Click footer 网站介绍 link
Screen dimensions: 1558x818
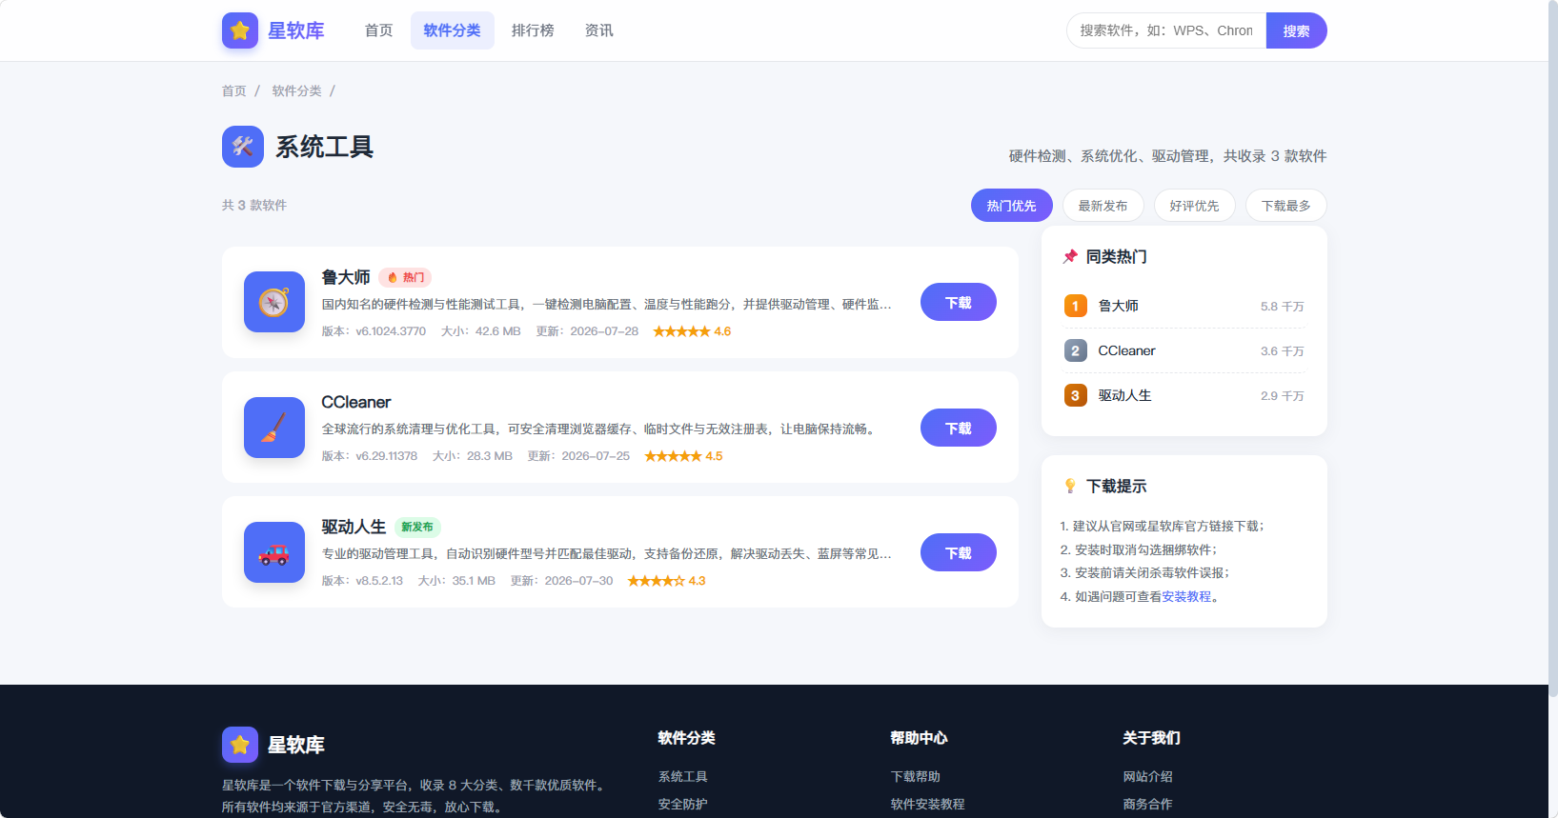(1148, 777)
